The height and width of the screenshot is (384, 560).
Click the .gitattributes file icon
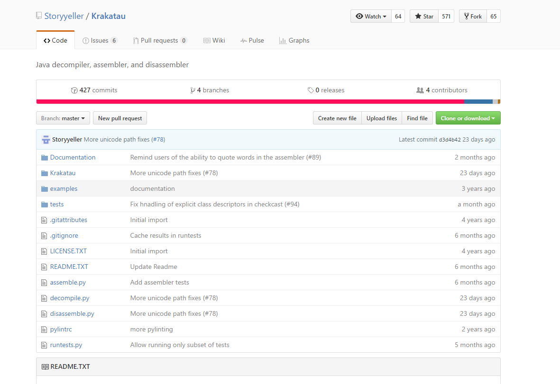pos(44,220)
